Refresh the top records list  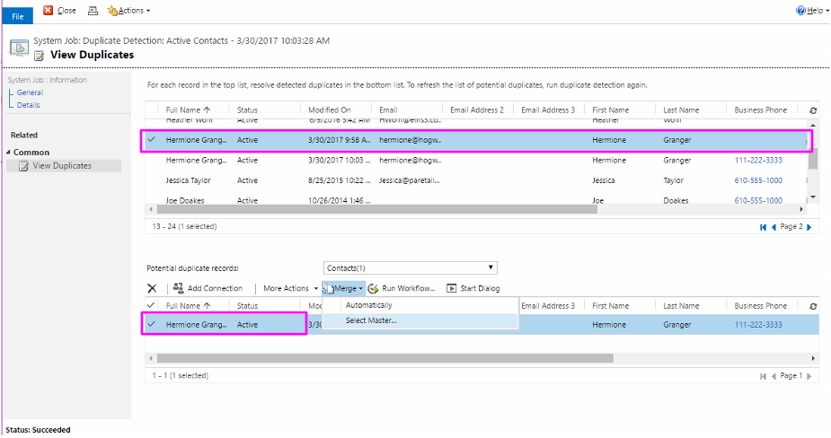[x=813, y=110]
